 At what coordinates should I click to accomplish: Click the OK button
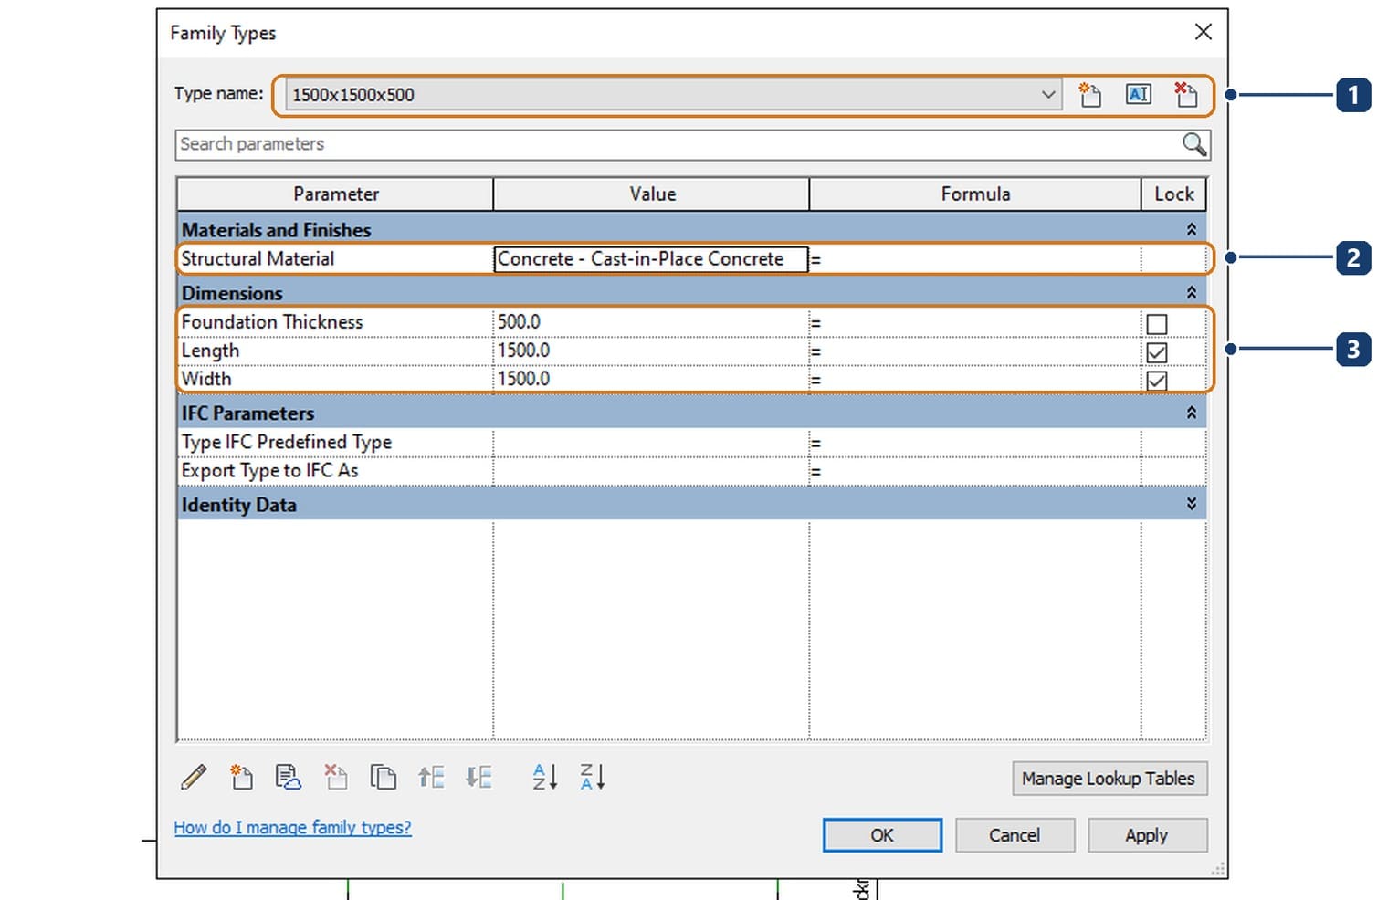click(x=882, y=835)
